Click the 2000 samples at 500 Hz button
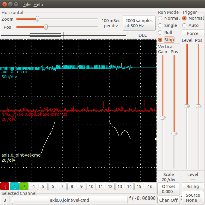 139,23
